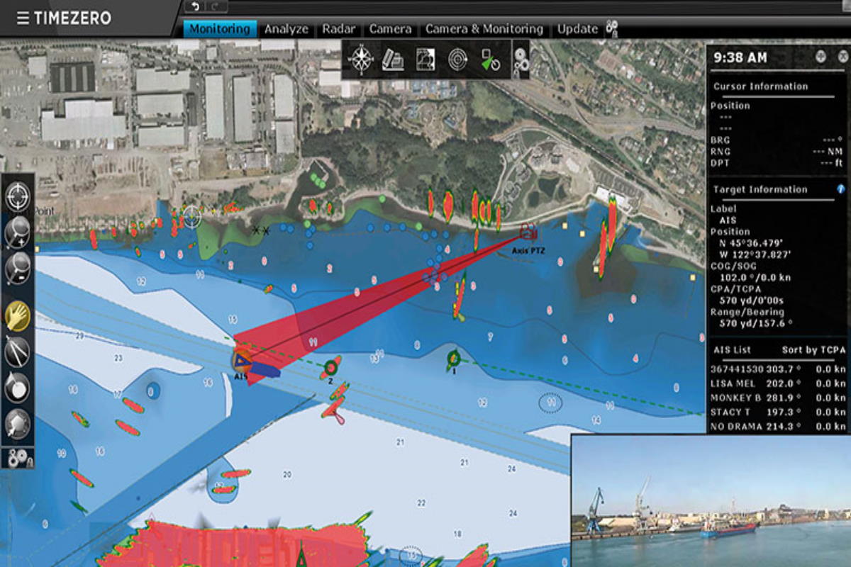Image resolution: width=851 pixels, height=567 pixels.
Task: Click the compass rose icon in top toolbar
Action: coord(361,60)
